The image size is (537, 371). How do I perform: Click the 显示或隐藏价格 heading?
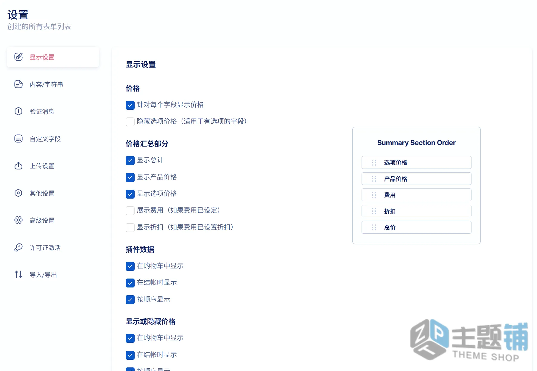point(150,321)
